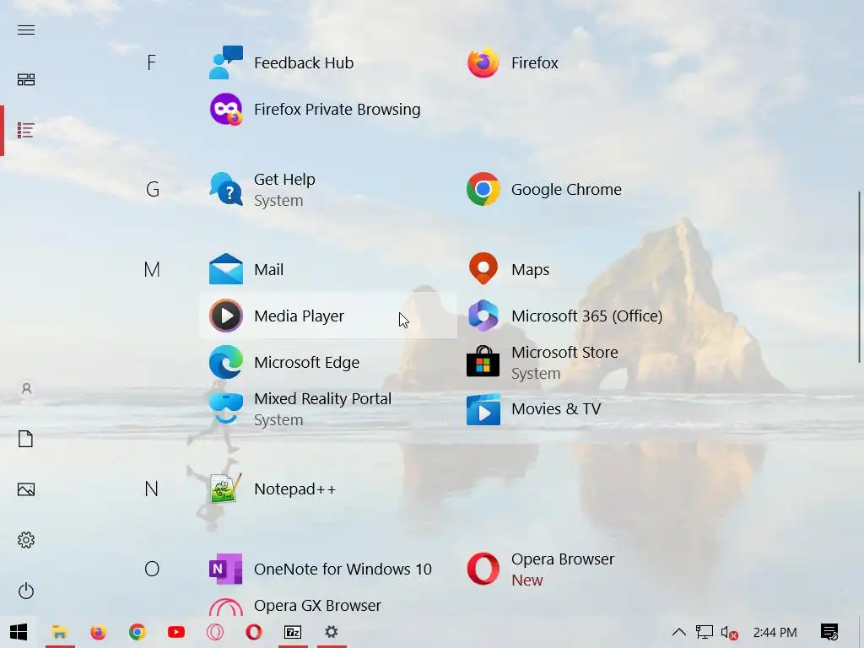Click the letter M group header
Image resolution: width=864 pixels, height=648 pixels.
pyautogui.click(x=152, y=269)
